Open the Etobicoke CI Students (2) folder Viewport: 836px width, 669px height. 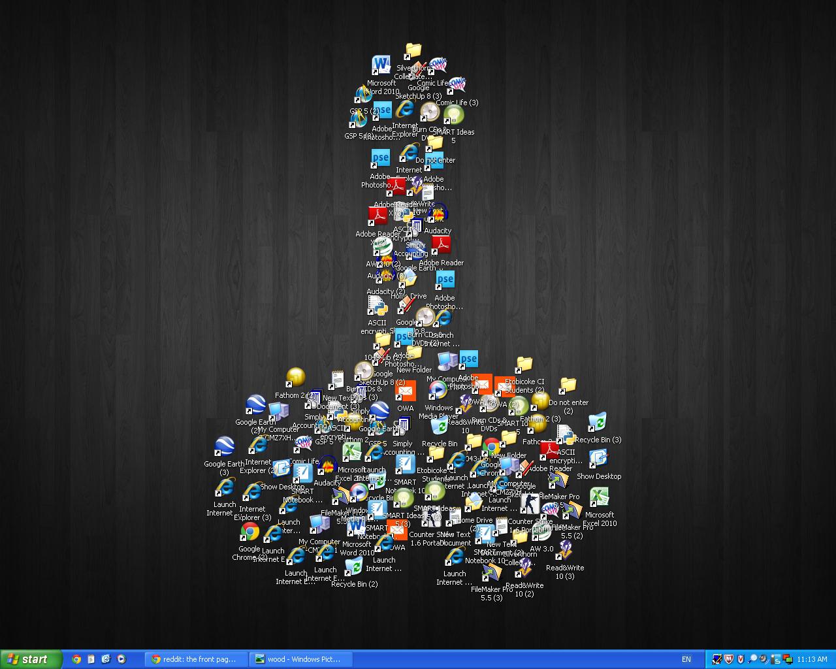pos(524,365)
